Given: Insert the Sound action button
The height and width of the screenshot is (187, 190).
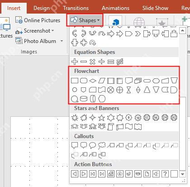Looking at the screenshot, I should (156, 174).
